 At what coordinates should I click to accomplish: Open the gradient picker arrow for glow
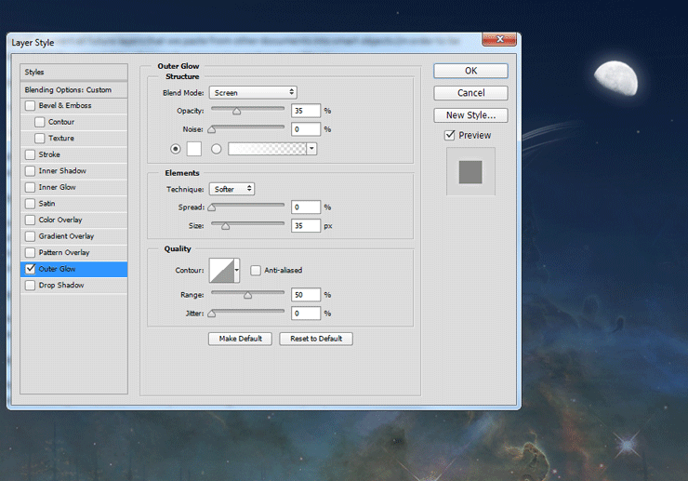pyautogui.click(x=311, y=148)
